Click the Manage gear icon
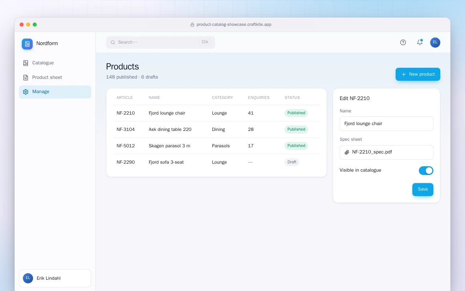This screenshot has height=291, width=465. click(x=25, y=92)
